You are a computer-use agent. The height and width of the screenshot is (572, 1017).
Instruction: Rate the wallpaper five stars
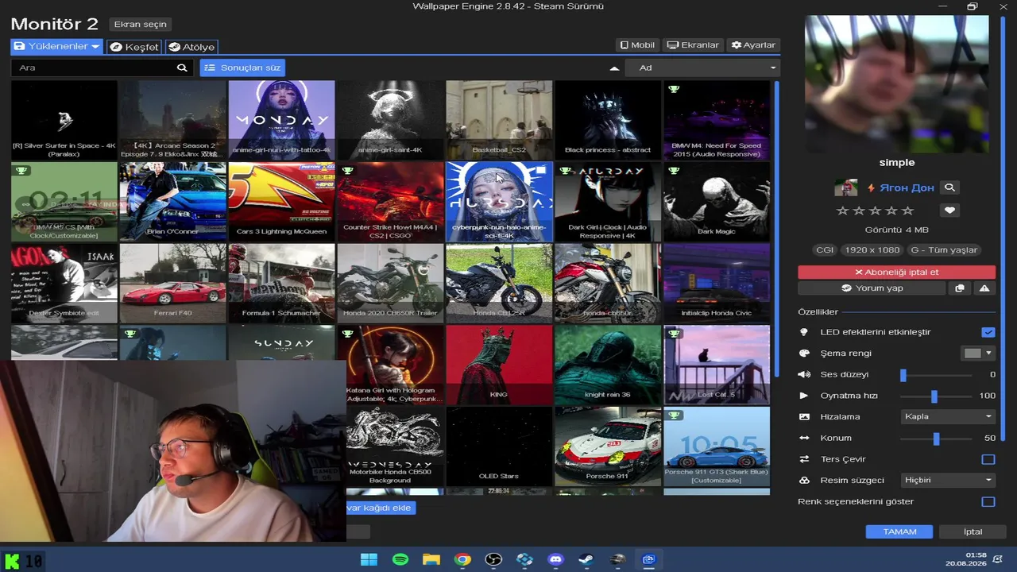[908, 211]
